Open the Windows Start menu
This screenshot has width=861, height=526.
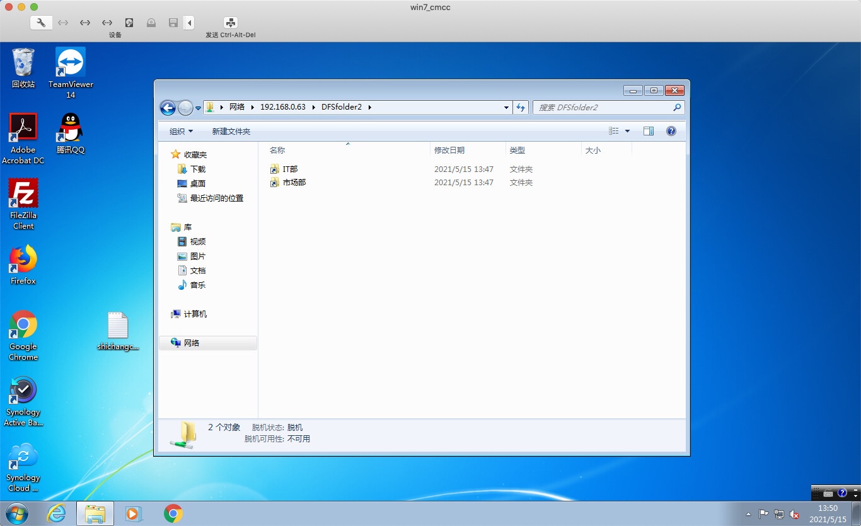(17, 513)
